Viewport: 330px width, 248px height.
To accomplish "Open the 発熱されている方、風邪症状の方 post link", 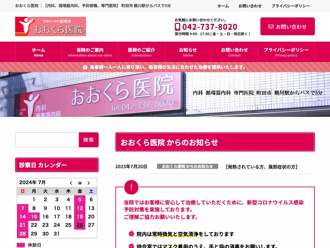I will click(x=262, y=167).
